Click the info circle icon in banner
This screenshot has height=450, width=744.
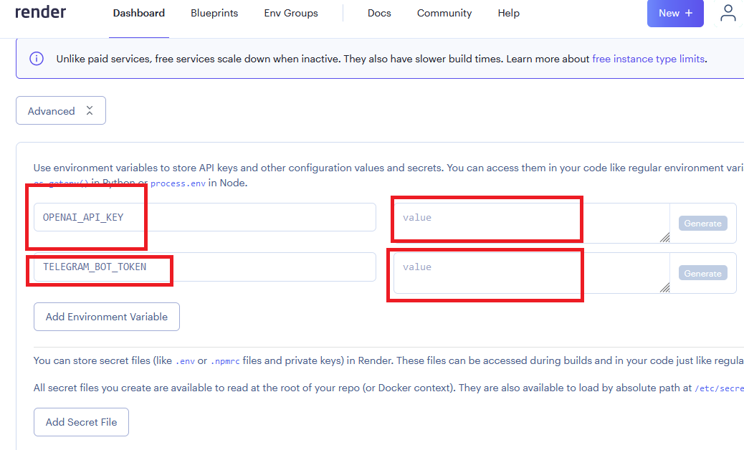37,59
